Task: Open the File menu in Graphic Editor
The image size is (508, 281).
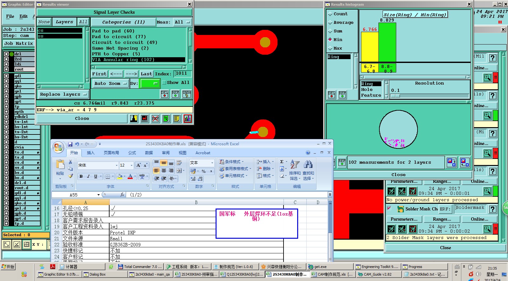Action: [10, 16]
